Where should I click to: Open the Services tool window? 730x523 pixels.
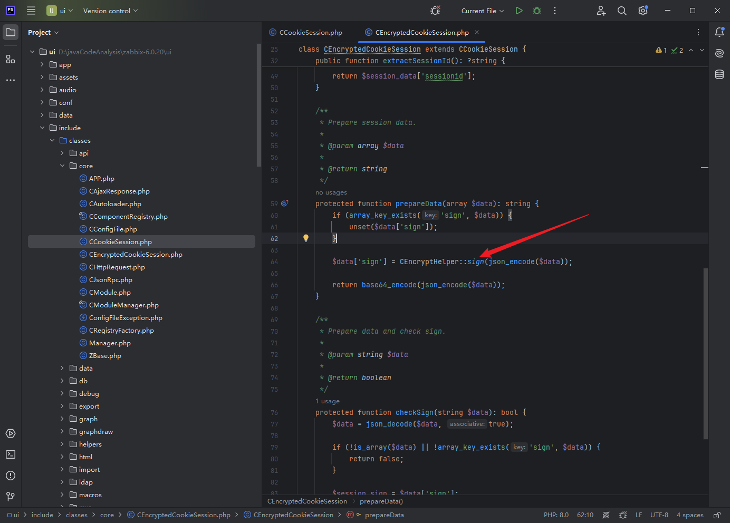11,433
